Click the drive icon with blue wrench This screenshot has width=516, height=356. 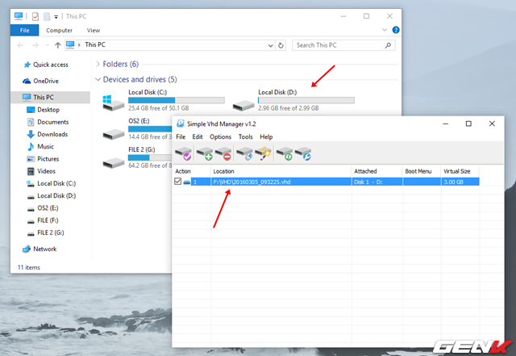pos(303,153)
